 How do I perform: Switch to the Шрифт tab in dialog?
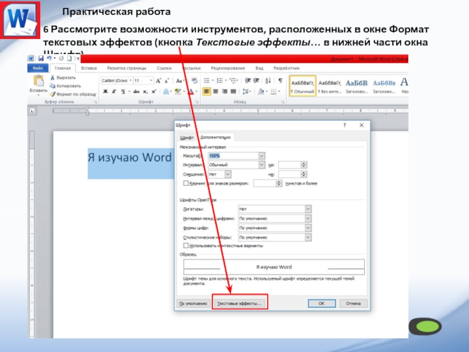186,137
